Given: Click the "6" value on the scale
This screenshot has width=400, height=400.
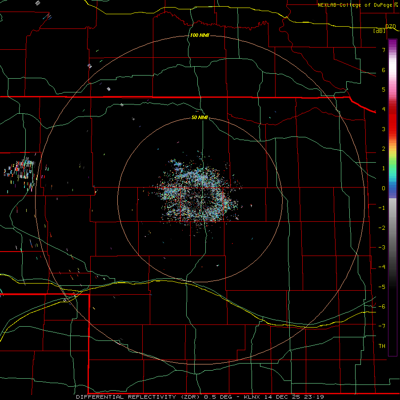Looking at the screenshot, I should point(384,70).
